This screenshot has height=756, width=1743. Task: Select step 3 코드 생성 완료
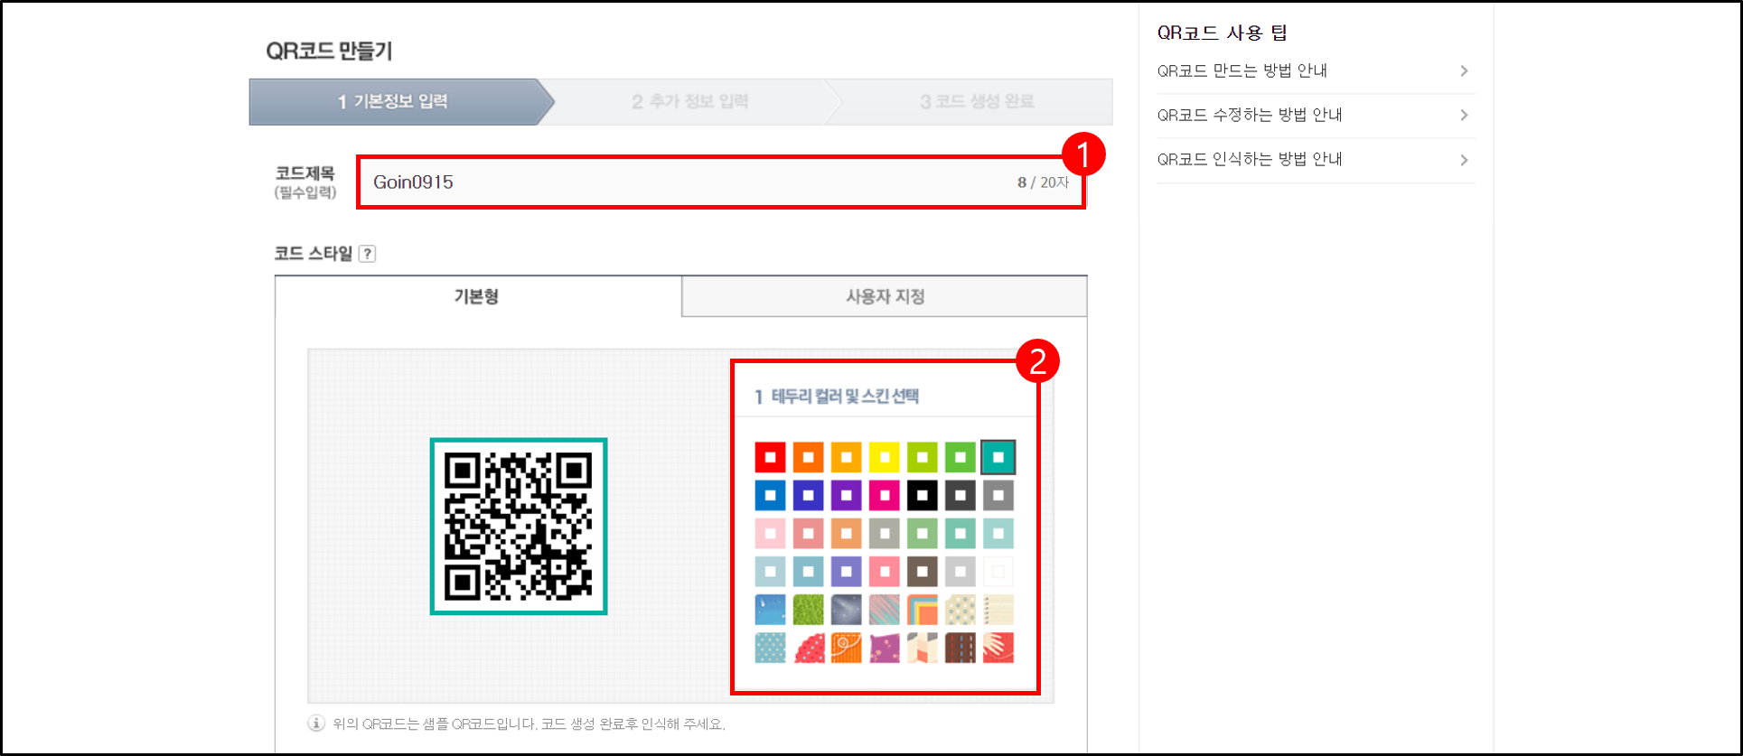click(977, 101)
